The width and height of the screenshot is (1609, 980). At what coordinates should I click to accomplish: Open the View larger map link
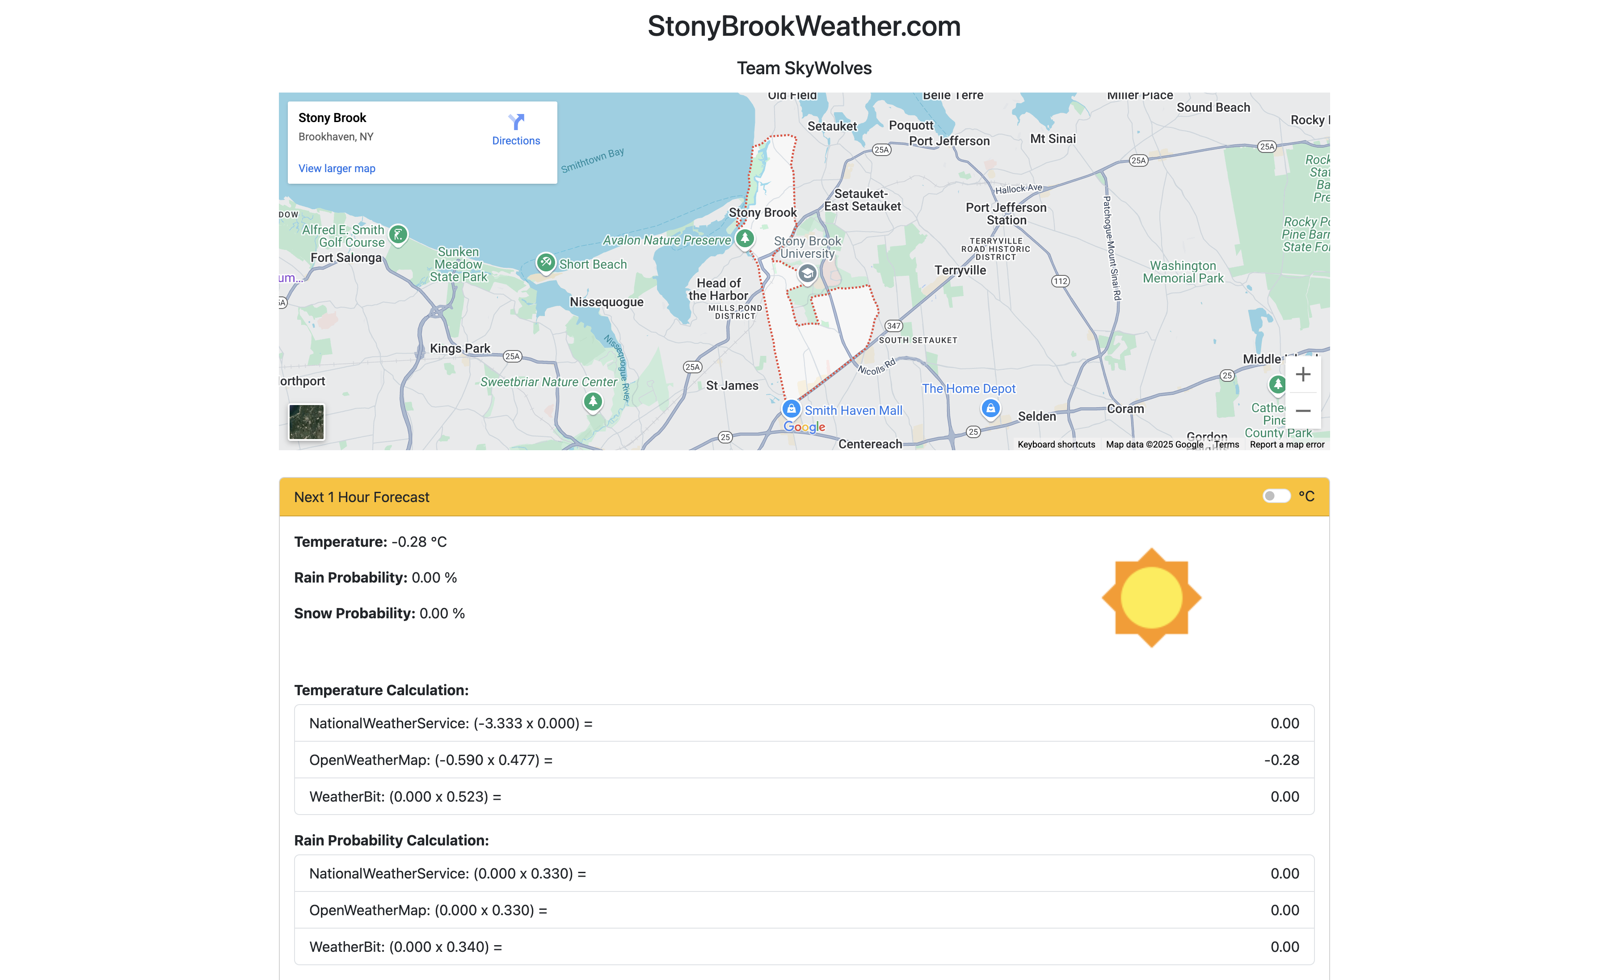(336, 169)
